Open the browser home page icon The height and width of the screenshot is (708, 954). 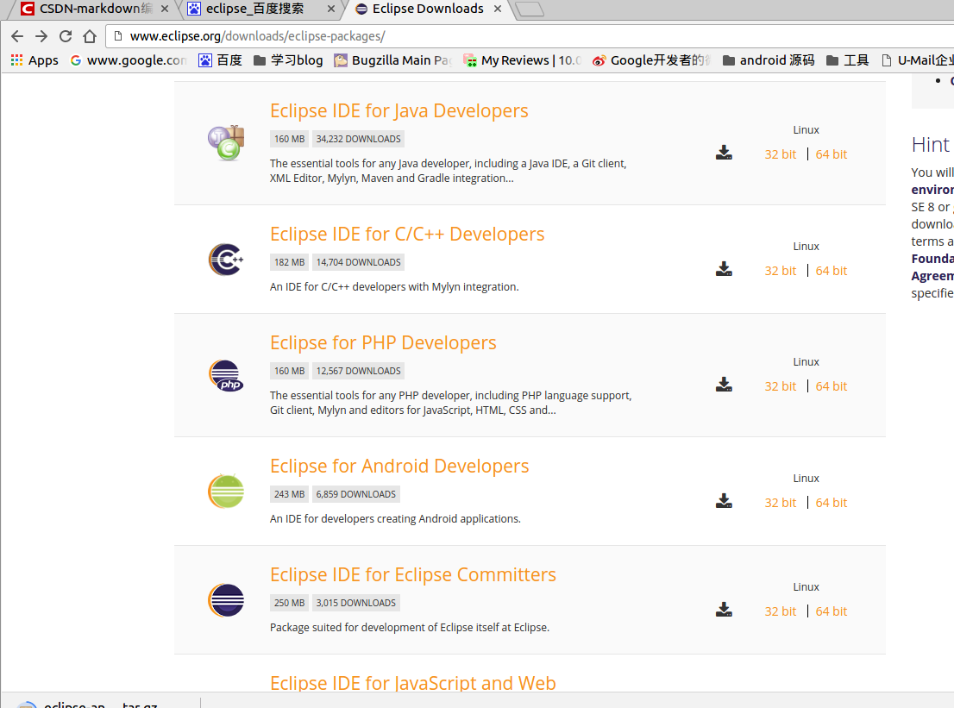[x=90, y=36]
